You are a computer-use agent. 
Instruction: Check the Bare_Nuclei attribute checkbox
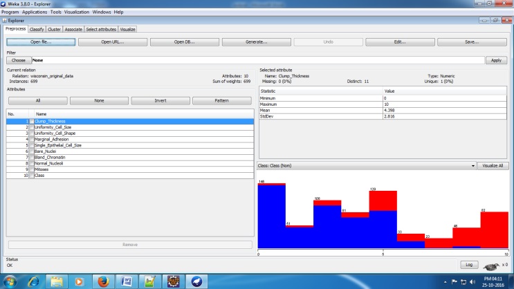(31, 151)
